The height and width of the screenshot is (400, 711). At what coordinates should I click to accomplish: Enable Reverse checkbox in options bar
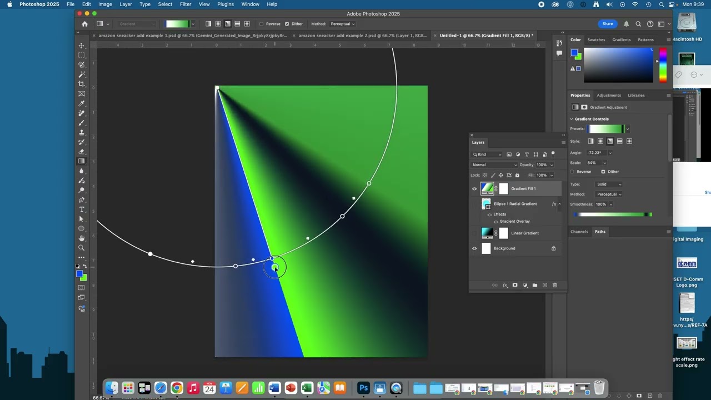click(x=261, y=24)
